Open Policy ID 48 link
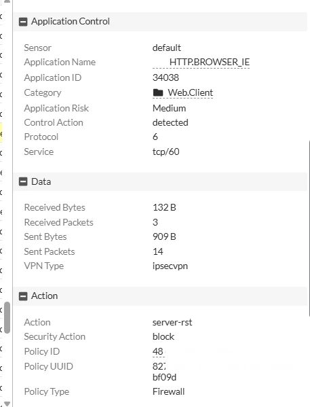The width and height of the screenshot is (310, 407). (x=158, y=351)
